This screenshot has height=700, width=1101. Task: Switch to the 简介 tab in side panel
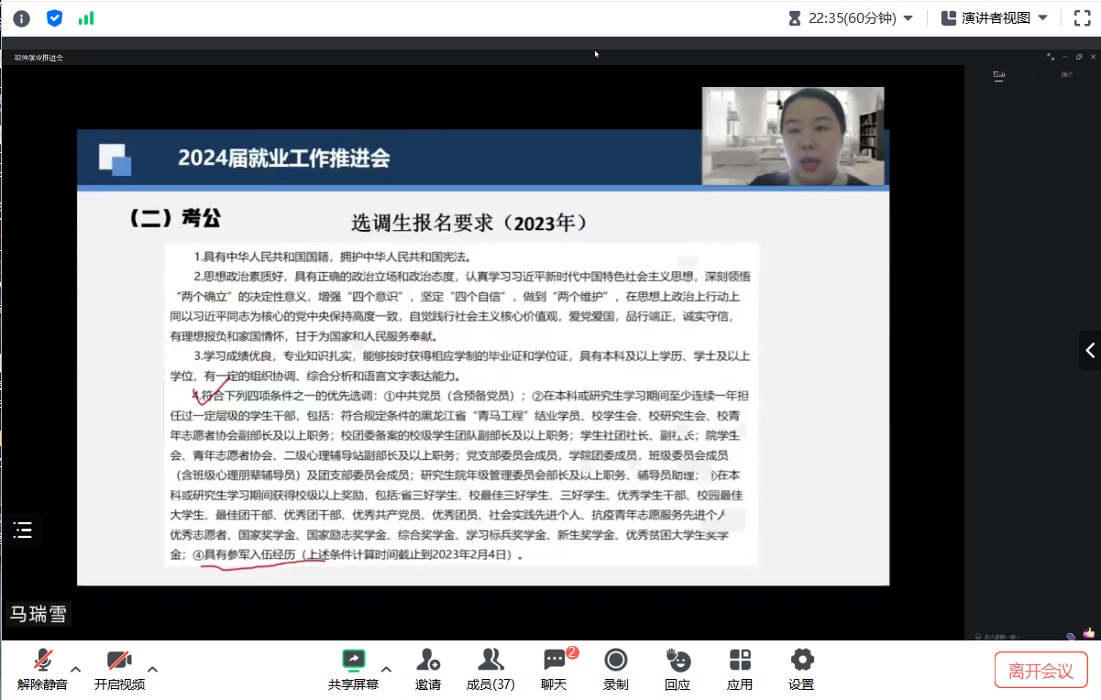pos(1067,75)
